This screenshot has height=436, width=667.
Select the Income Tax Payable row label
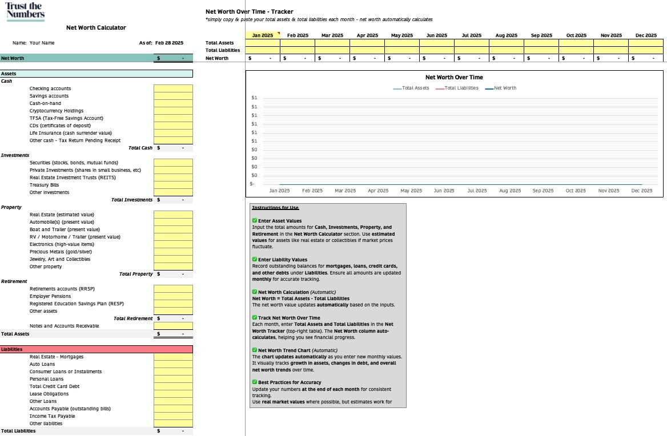53,416
